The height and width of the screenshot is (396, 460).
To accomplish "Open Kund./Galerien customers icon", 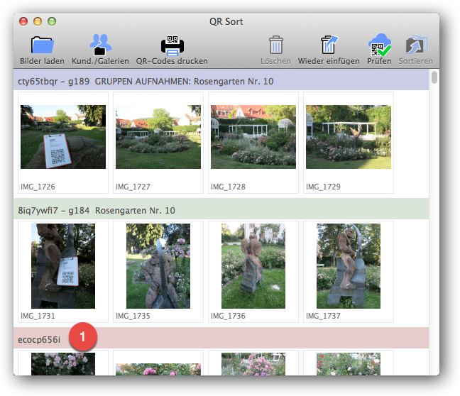I will tap(100, 45).
